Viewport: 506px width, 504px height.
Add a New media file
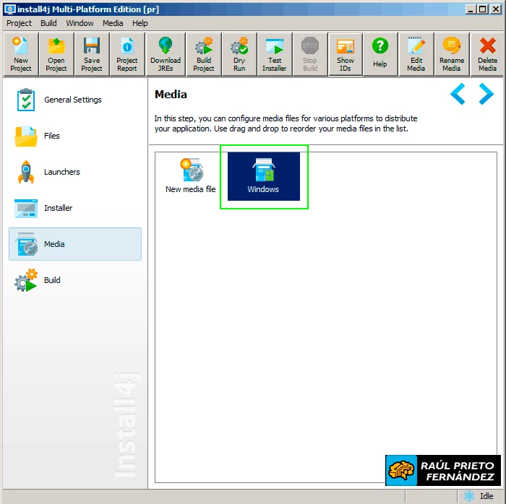click(x=191, y=176)
